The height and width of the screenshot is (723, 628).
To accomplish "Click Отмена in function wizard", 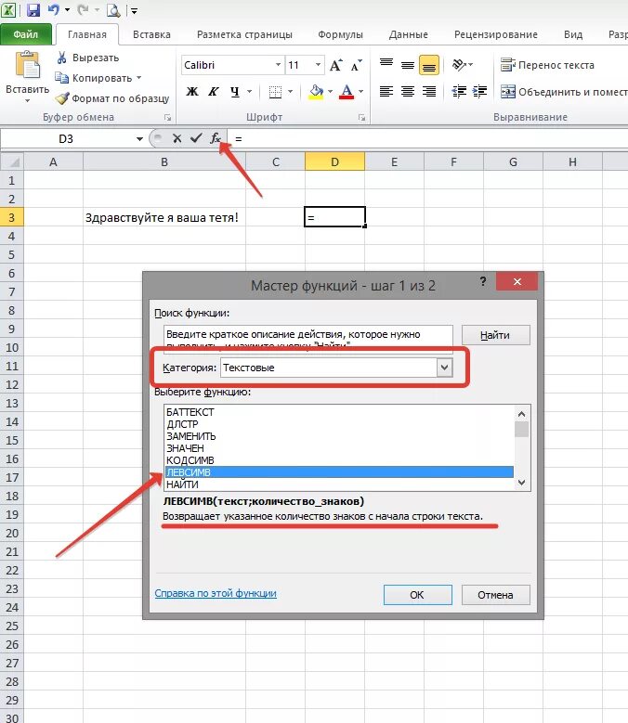I will 495,595.
